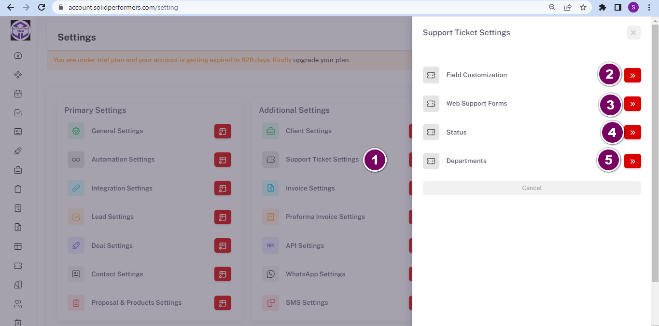Image resolution: width=659 pixels, height=326 pixels.
Task: Click the upgrade your plan link
Action: [321, 60]
